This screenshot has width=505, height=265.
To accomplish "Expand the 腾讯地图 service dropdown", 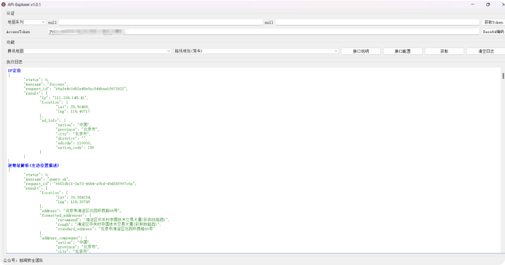I will [x=88, y=51].
